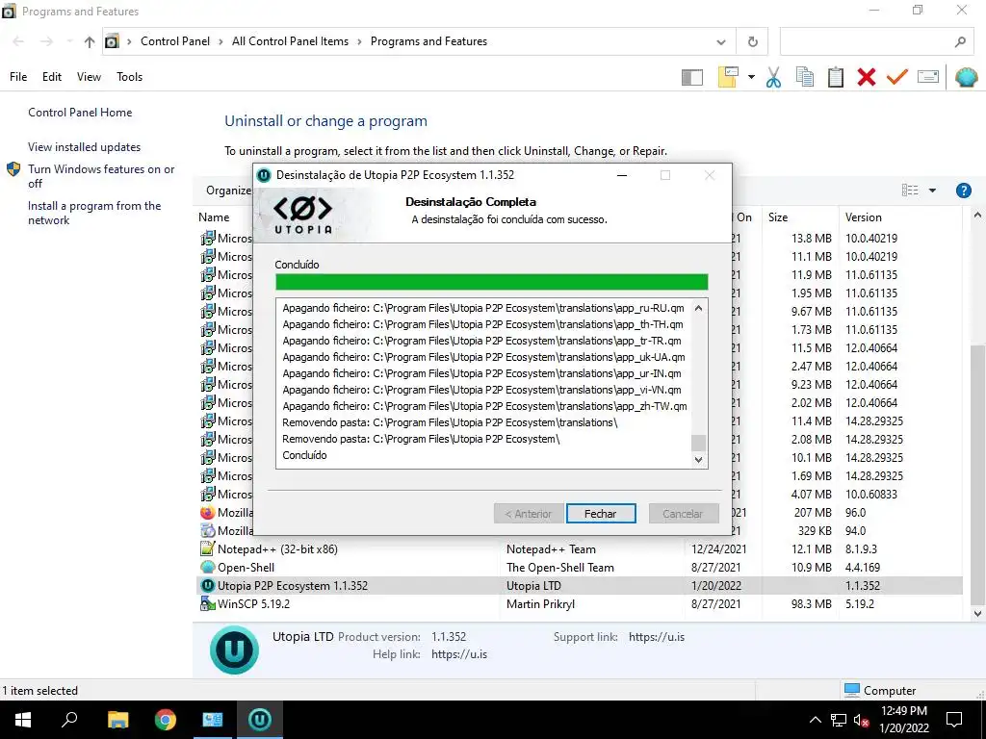Click the Notepad++ program icon
Viewport: 986px width, 739px height.
pos(207,548)
